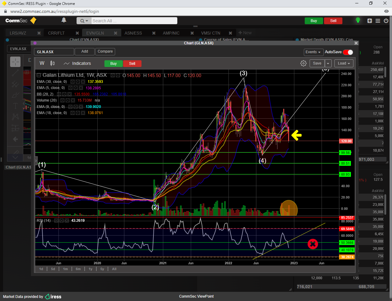The width and height of the screenshot is (392, 301).
Task: Click the green lightbulb ideas icon
Action: tap(358, 20)
